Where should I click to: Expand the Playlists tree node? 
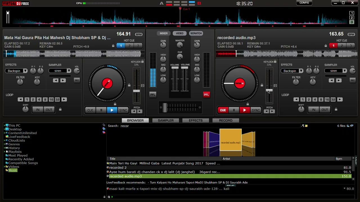(5, 152)
